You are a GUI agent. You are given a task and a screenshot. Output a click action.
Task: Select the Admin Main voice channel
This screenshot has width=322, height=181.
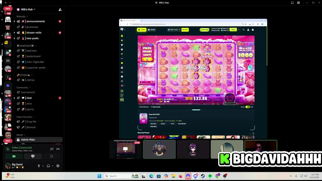pyautogui.click(x=38, y=140)
